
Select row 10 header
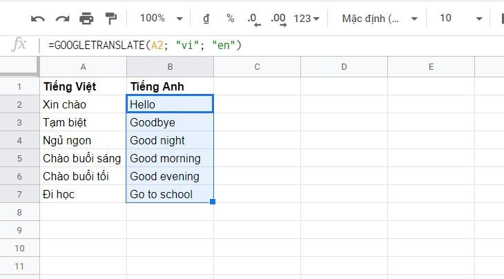tap(19, 248)
